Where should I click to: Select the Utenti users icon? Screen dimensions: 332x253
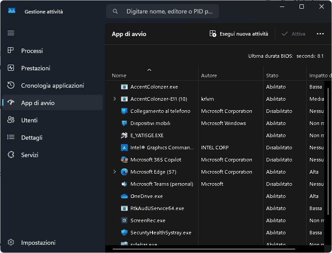[11, 120]
